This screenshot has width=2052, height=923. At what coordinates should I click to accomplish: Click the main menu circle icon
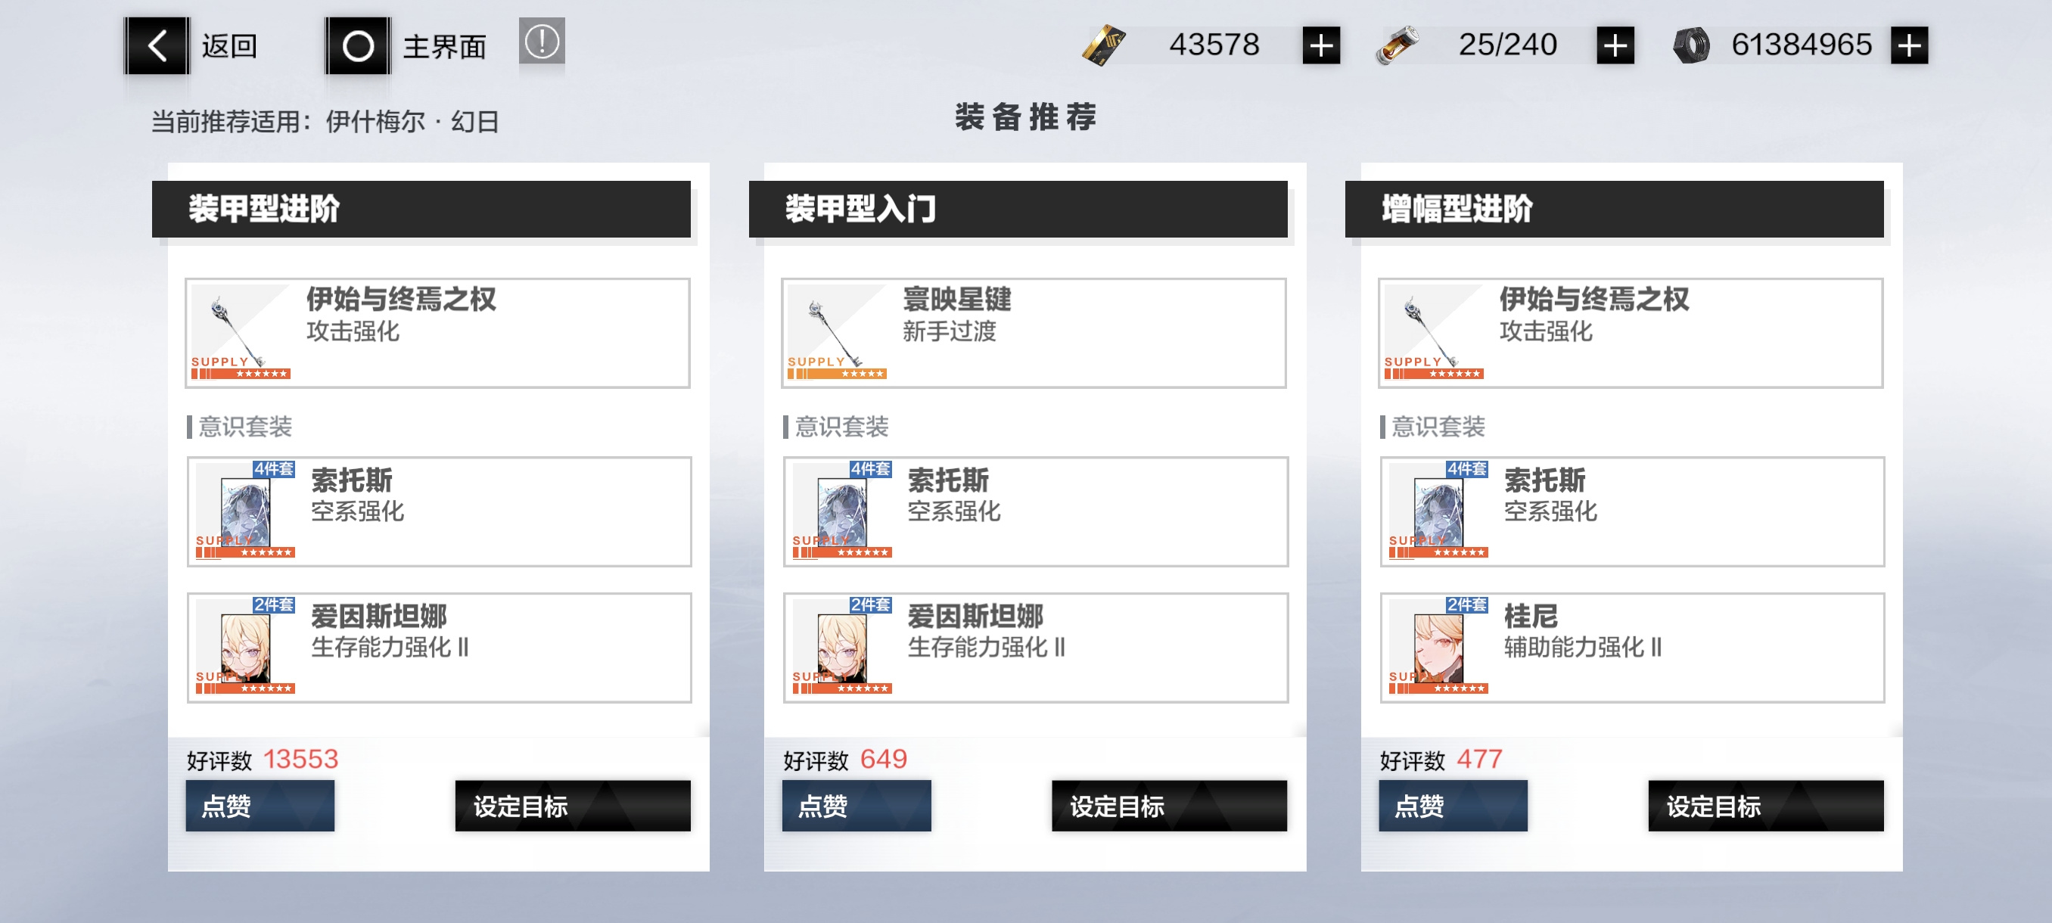click(x=358, y=45)
